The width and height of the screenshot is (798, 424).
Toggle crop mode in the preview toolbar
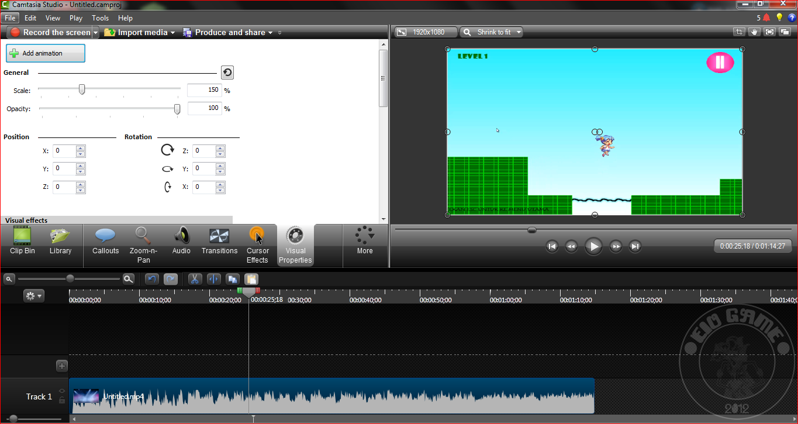click(739, 32)
